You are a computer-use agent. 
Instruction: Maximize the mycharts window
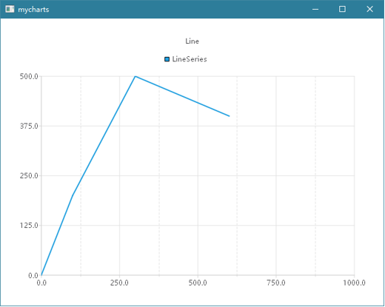point(342,9)
